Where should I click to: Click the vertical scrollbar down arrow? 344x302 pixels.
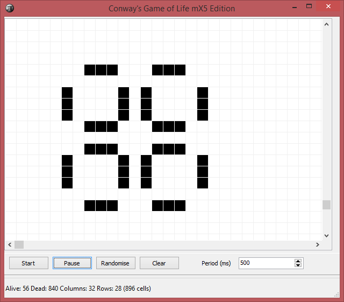[x=326, y=236]
